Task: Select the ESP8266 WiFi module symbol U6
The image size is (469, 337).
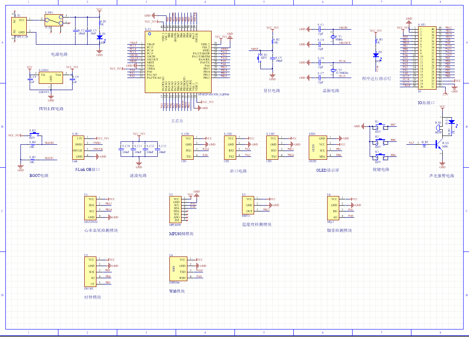Action: 179,269
